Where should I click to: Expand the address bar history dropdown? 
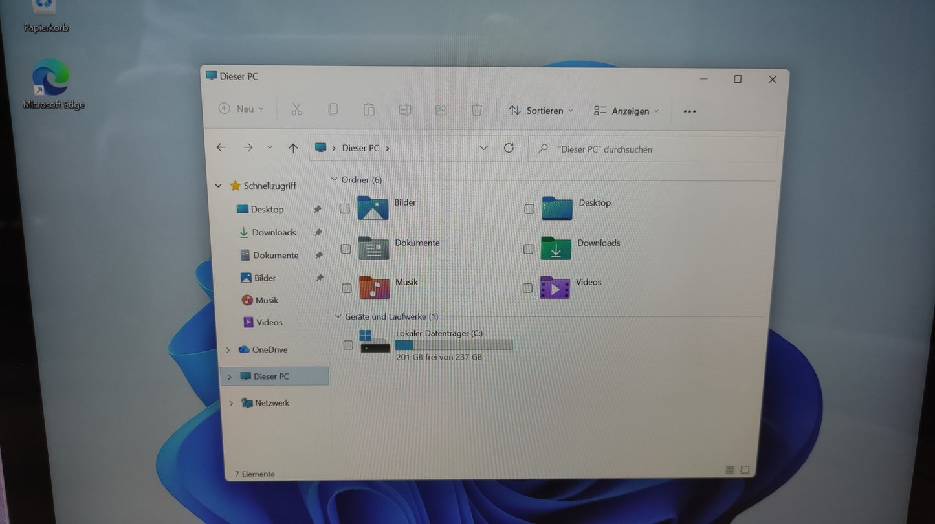click(483, 148)
